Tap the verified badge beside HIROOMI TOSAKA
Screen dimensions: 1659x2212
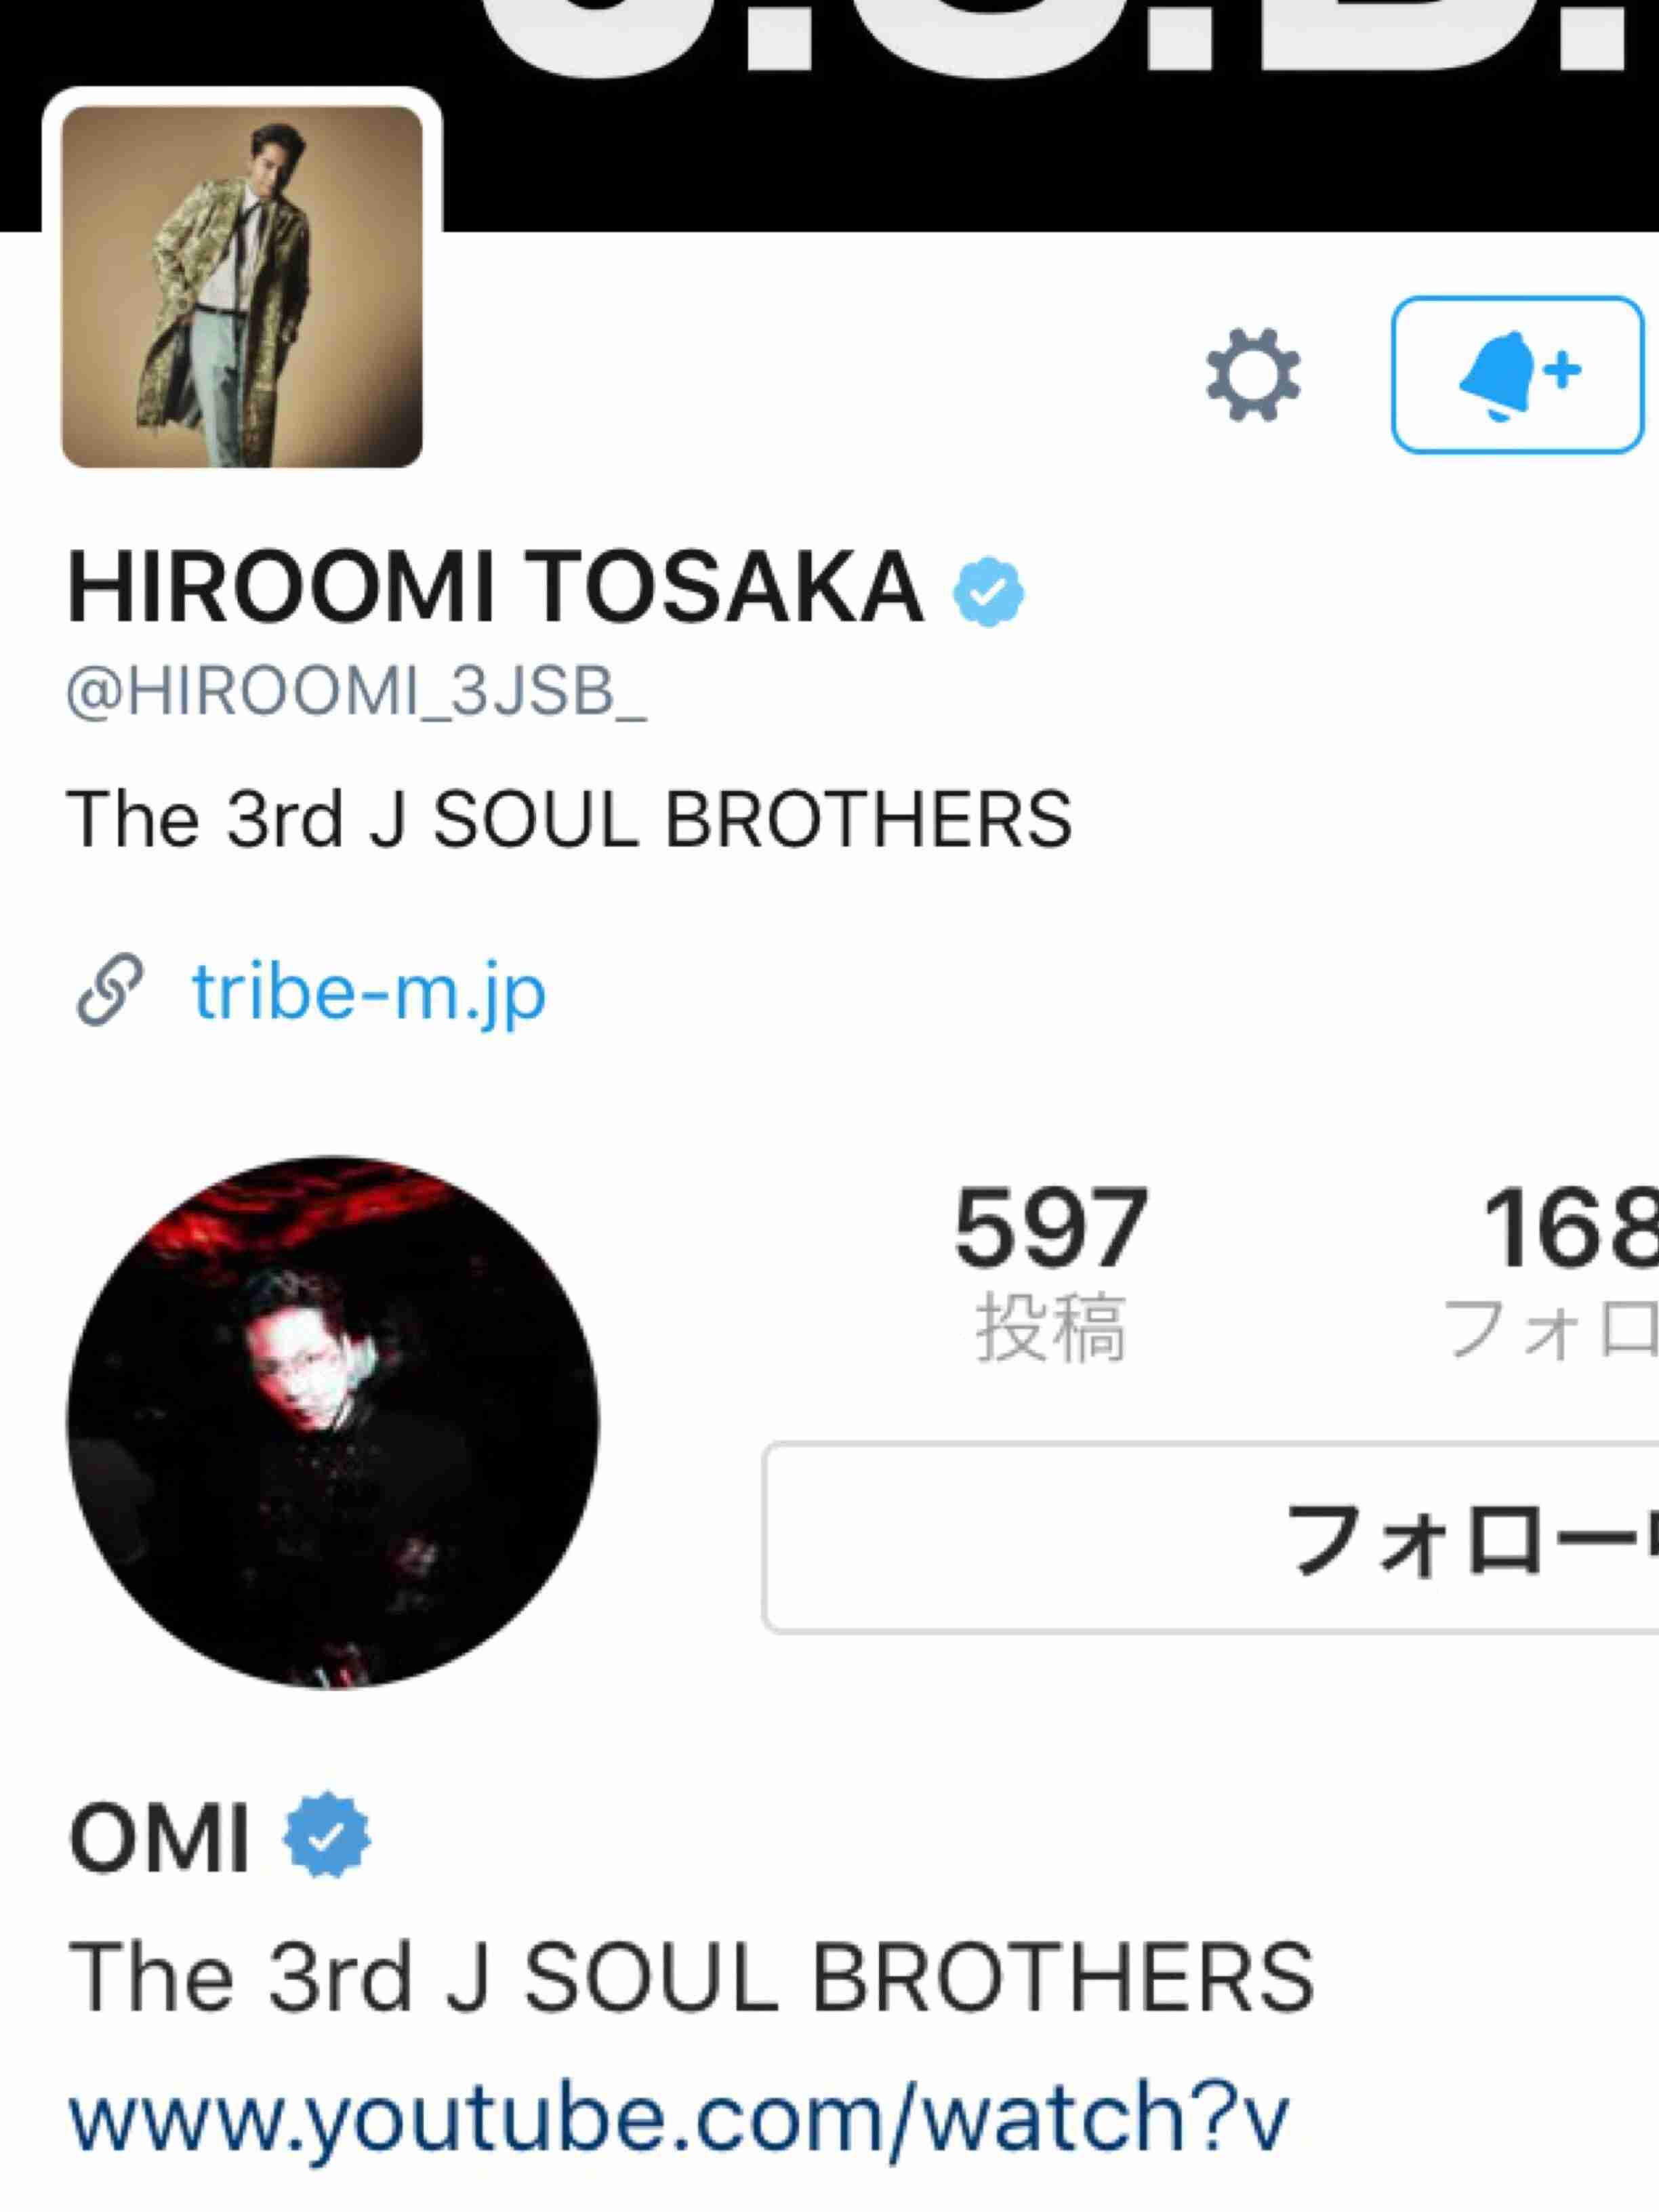pyautogui.click(x=988, y=591)
